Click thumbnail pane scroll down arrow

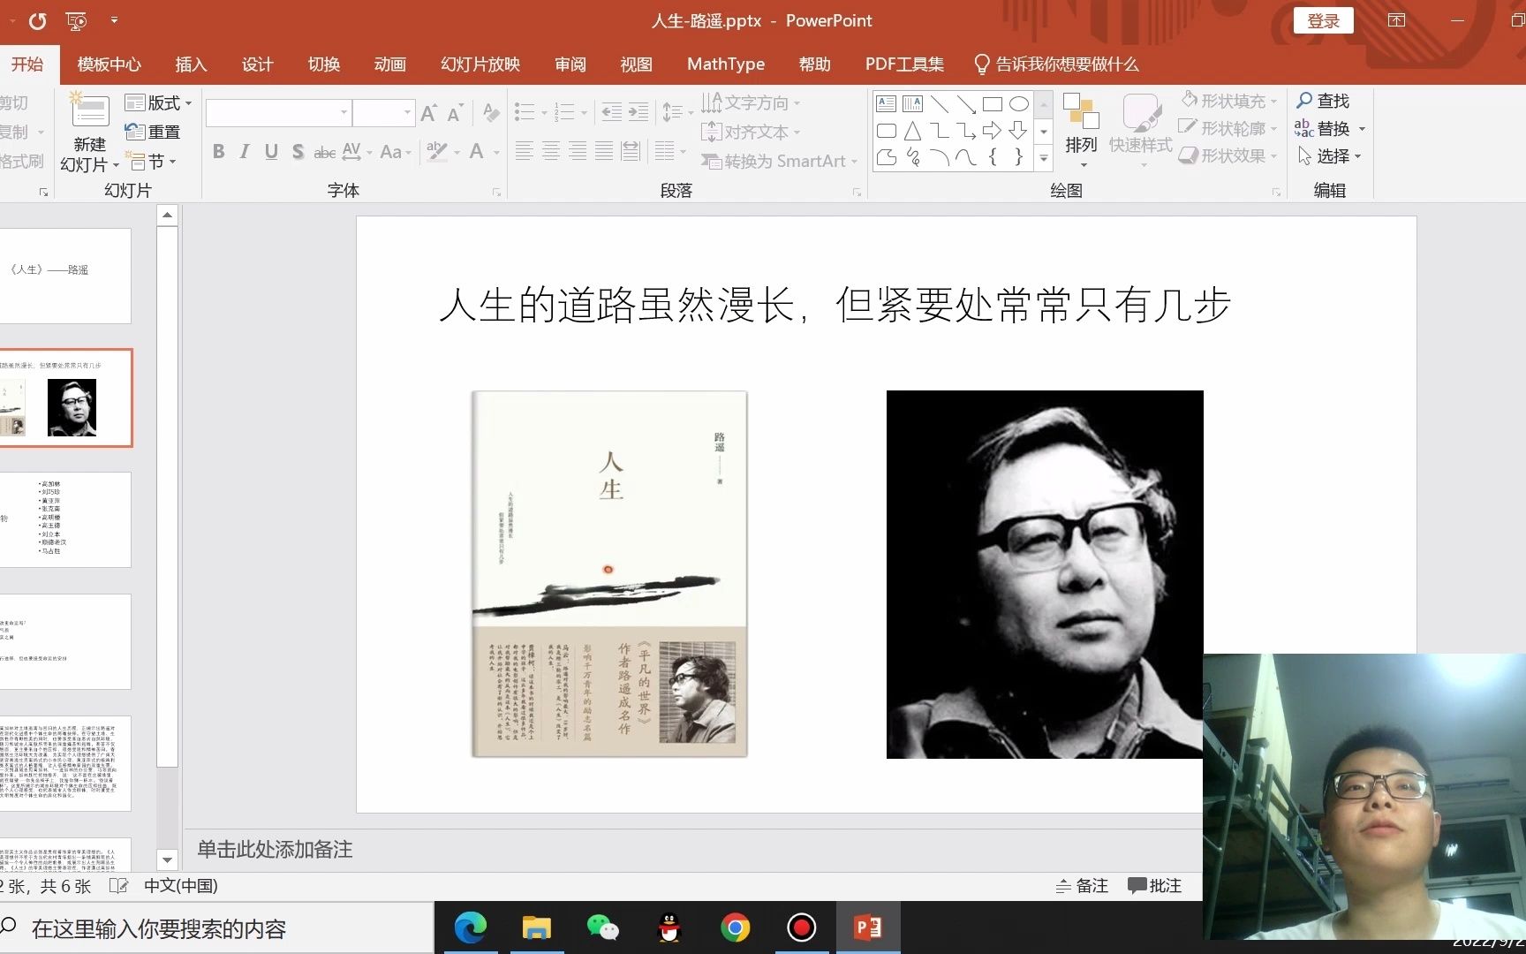167,859
